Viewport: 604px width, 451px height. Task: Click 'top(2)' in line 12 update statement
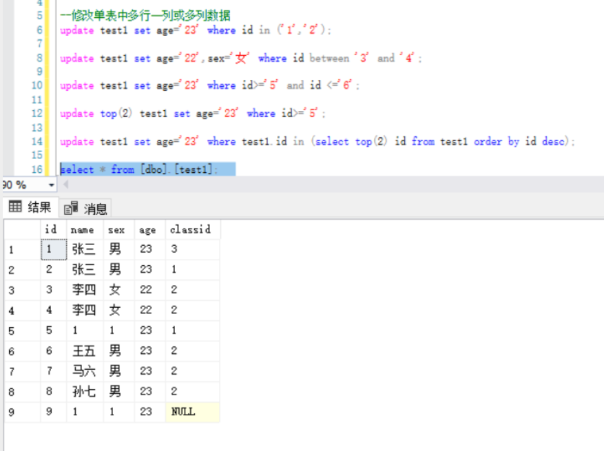click(x=116, y=114)
